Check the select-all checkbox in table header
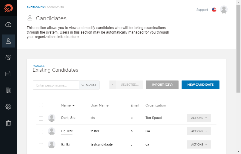The width and height of the screenshot is (241, 154). (41, 105)
